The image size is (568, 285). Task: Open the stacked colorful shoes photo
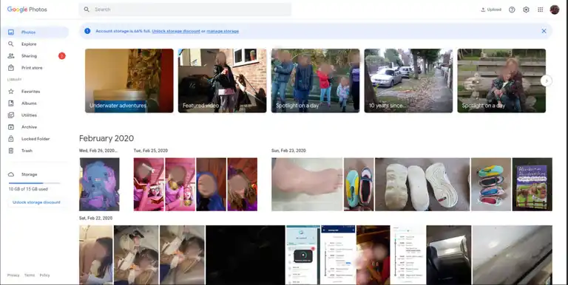tap(491, 184)
